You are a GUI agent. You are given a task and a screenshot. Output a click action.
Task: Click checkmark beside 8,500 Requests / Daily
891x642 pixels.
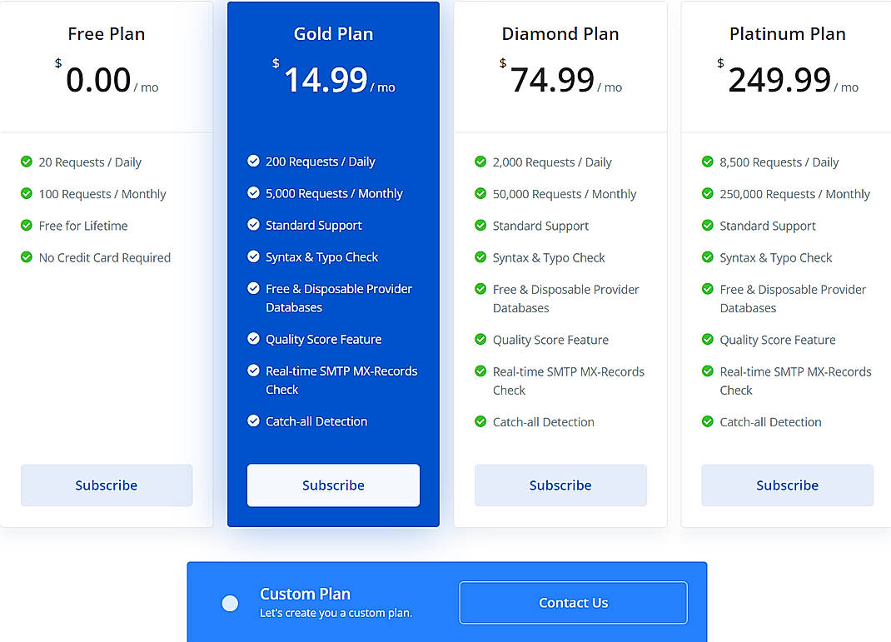(x=708, y=162)
